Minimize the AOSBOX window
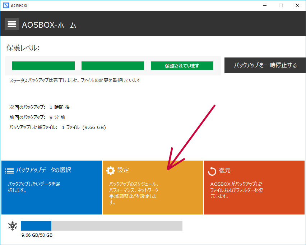The height and width of the screenshot is (245, 306). [265, 5]
